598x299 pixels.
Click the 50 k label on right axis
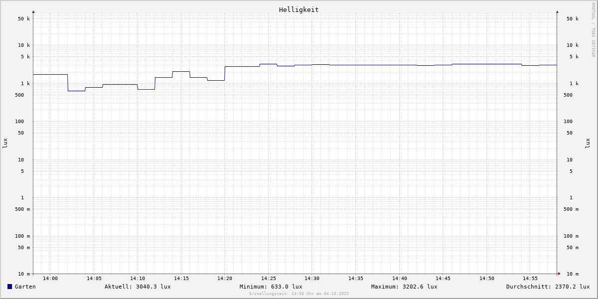coord(573,19)
